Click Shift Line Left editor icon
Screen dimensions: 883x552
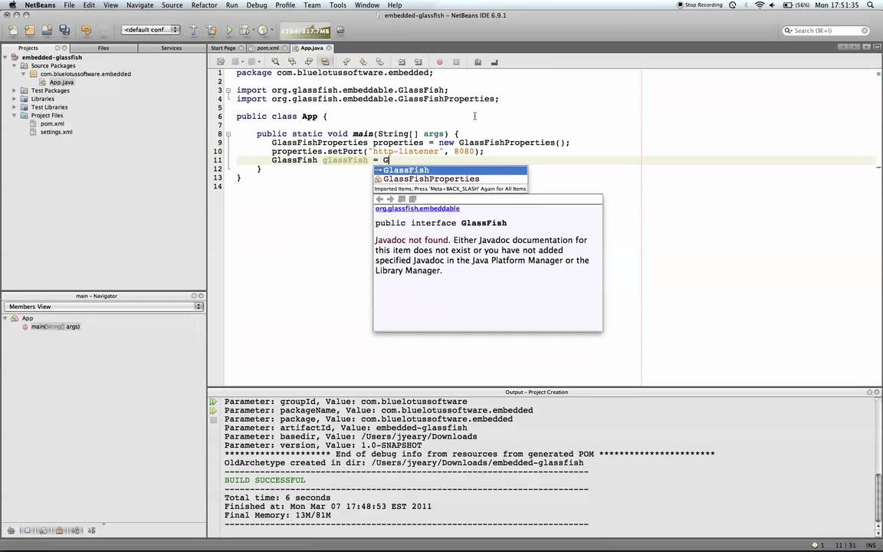(401, 62)
